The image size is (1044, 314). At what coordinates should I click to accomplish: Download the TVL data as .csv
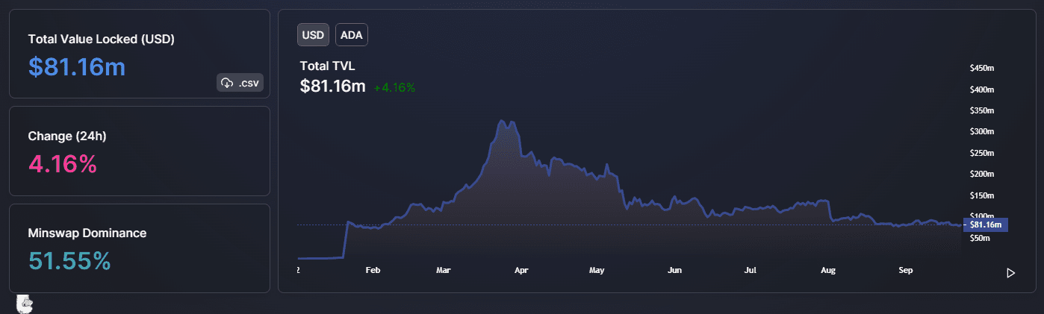point(240,83)
